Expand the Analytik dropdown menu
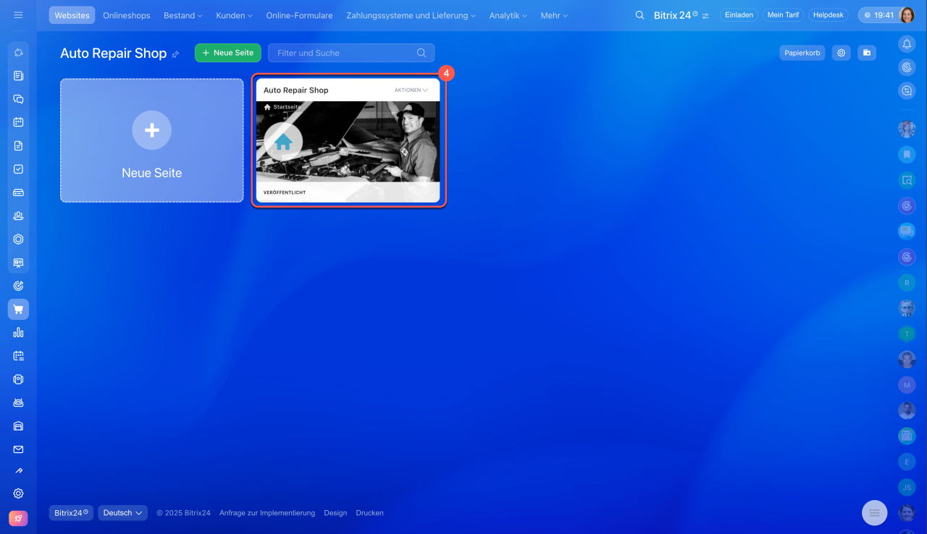Image resolution: width=927 pixels, height=534 pixels. 508,15
